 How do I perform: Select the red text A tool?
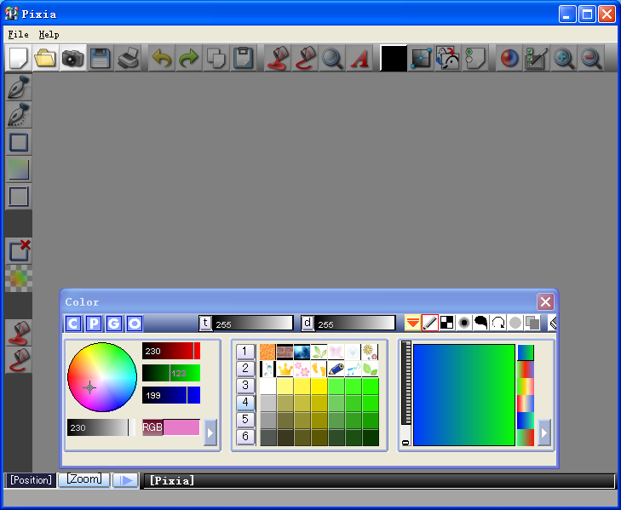pos(359,58)
